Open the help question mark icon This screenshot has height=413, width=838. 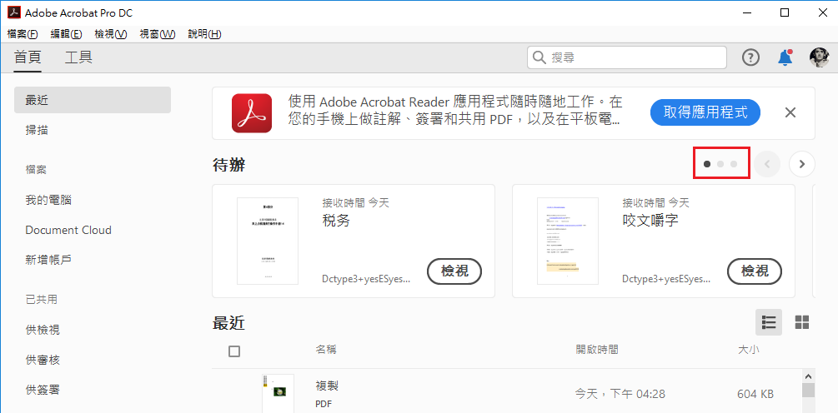click(751, 57)
